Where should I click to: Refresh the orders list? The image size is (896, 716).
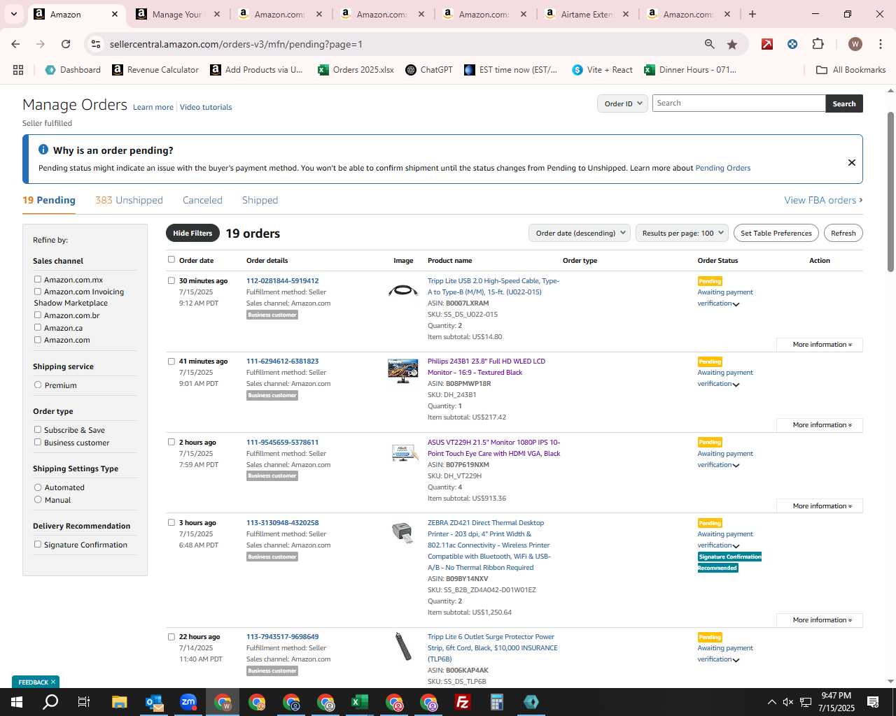[x=843, y=233]
